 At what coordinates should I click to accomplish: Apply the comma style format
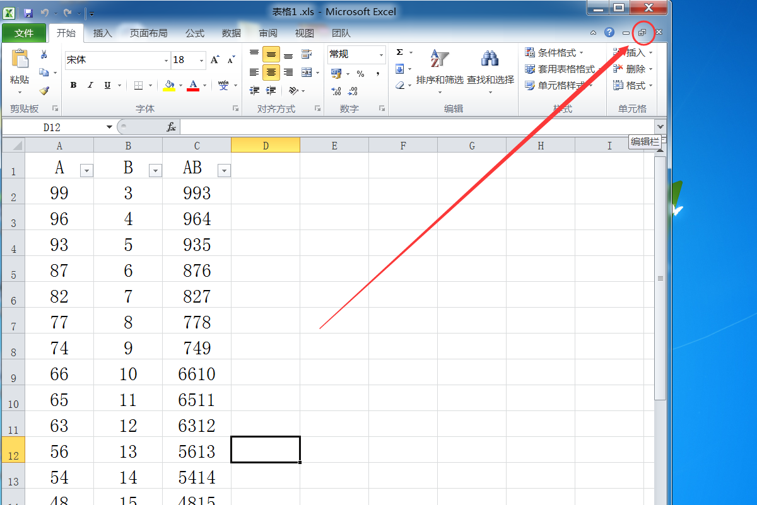point(377,74)
